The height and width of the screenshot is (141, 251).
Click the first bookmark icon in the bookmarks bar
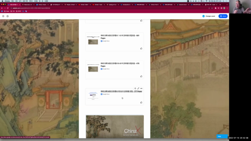[x=2, y=11]
